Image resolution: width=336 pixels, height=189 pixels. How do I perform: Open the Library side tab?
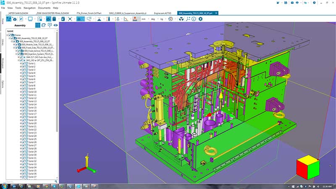pos(3,42)
